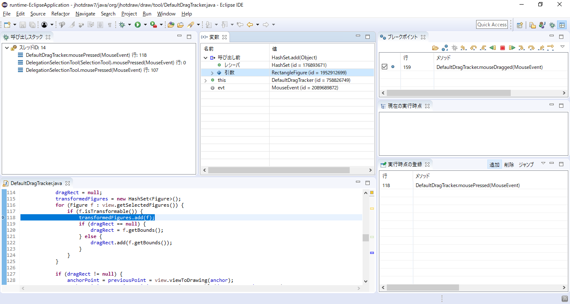Click the Search flashlight toolbar icon
This screenshot has height=304, width=570.
pyautogui.click(x=191, y=25)
